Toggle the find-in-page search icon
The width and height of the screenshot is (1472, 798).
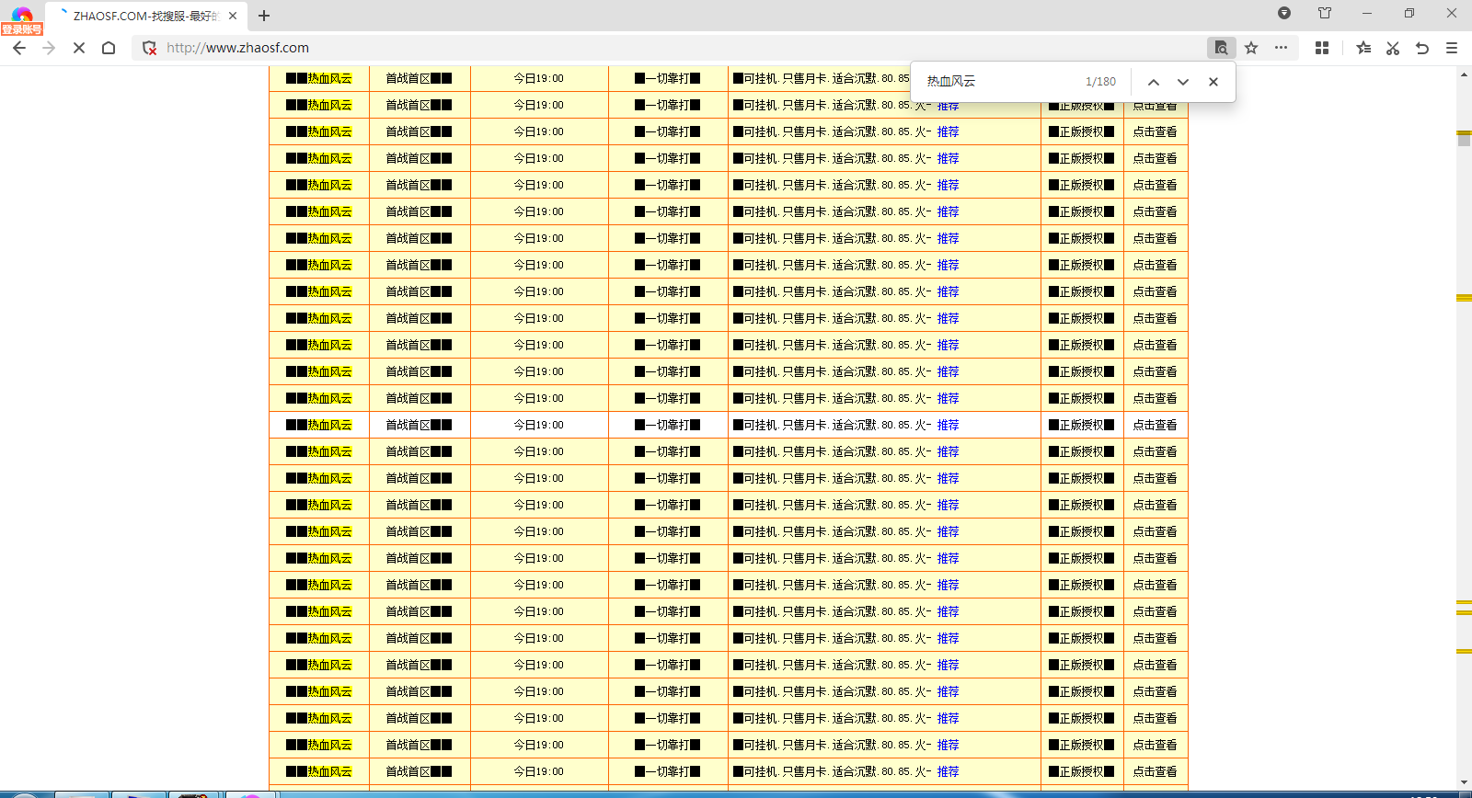pos(1221,48)
